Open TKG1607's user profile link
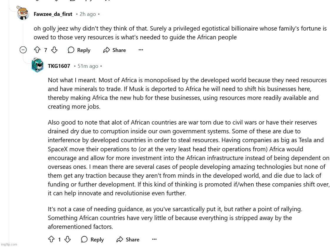 tap(59, 66)
